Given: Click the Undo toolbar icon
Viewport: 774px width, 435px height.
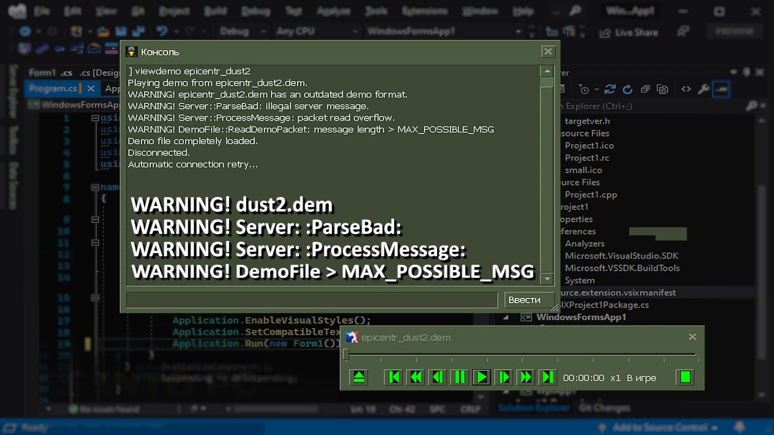Looking at the screenshot, I should point(161,31).
